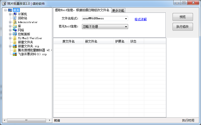
Task: Select YL-Mail-Verifier label in the tree
Action: point(30,38)
